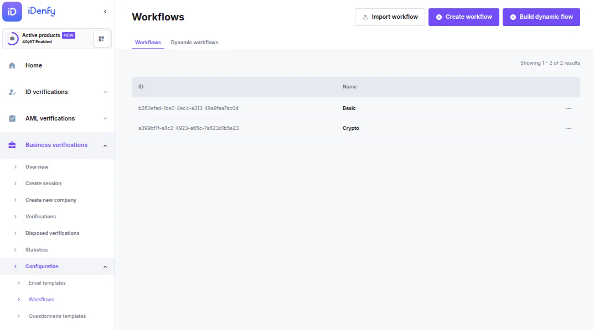Click the ID verifications person icon

pyautogui.click(x=13, y=92)
